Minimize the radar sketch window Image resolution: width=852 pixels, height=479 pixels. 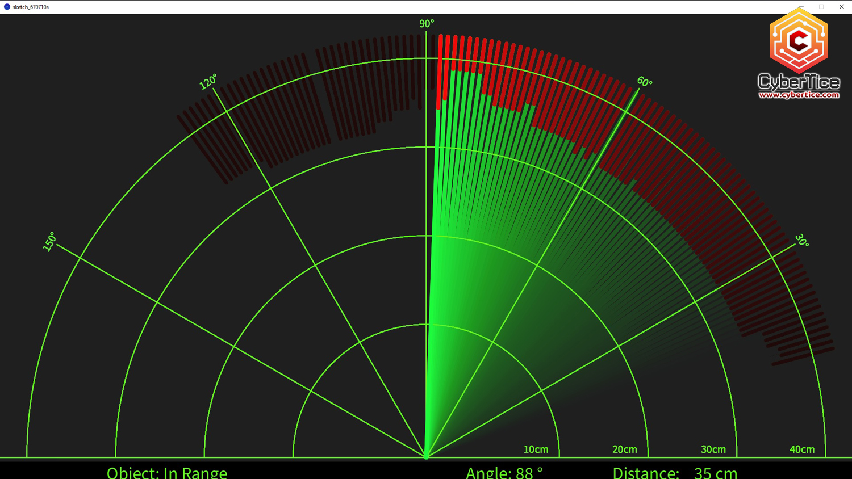(801, 7)
